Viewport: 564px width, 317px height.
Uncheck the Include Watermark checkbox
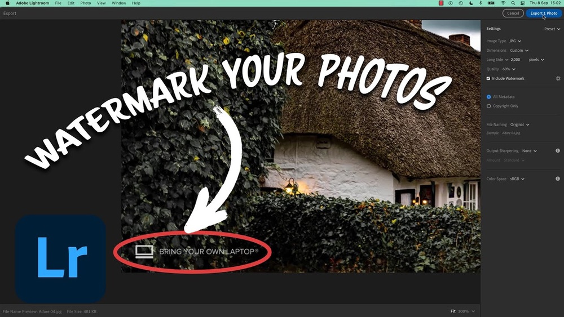pos(488,79)
